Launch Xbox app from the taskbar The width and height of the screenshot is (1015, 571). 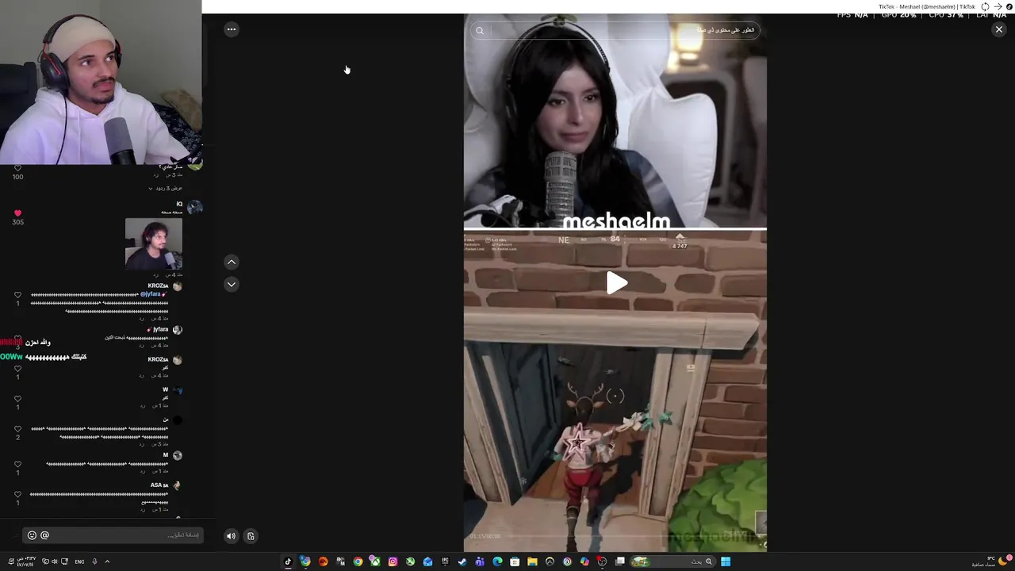pyautogui.click(x=375, y=561)
